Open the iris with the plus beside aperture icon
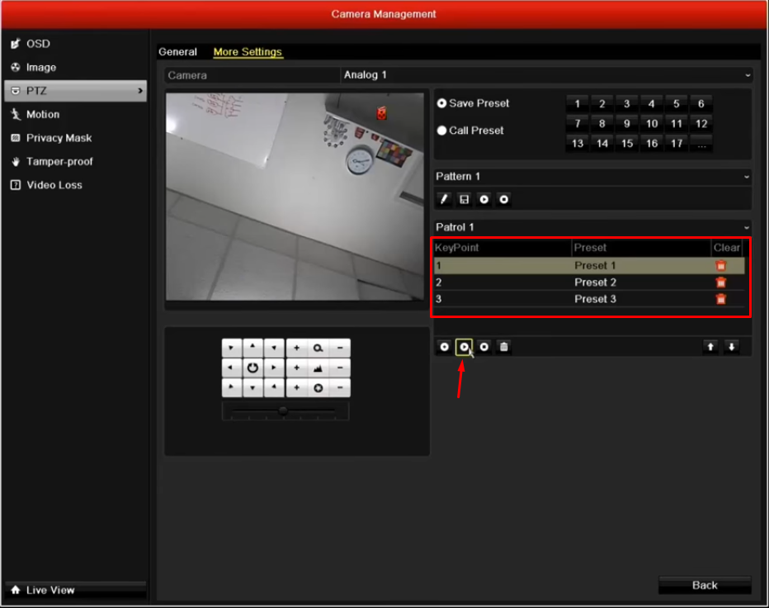This screenshot has width=769, height=608. point(297,387)
